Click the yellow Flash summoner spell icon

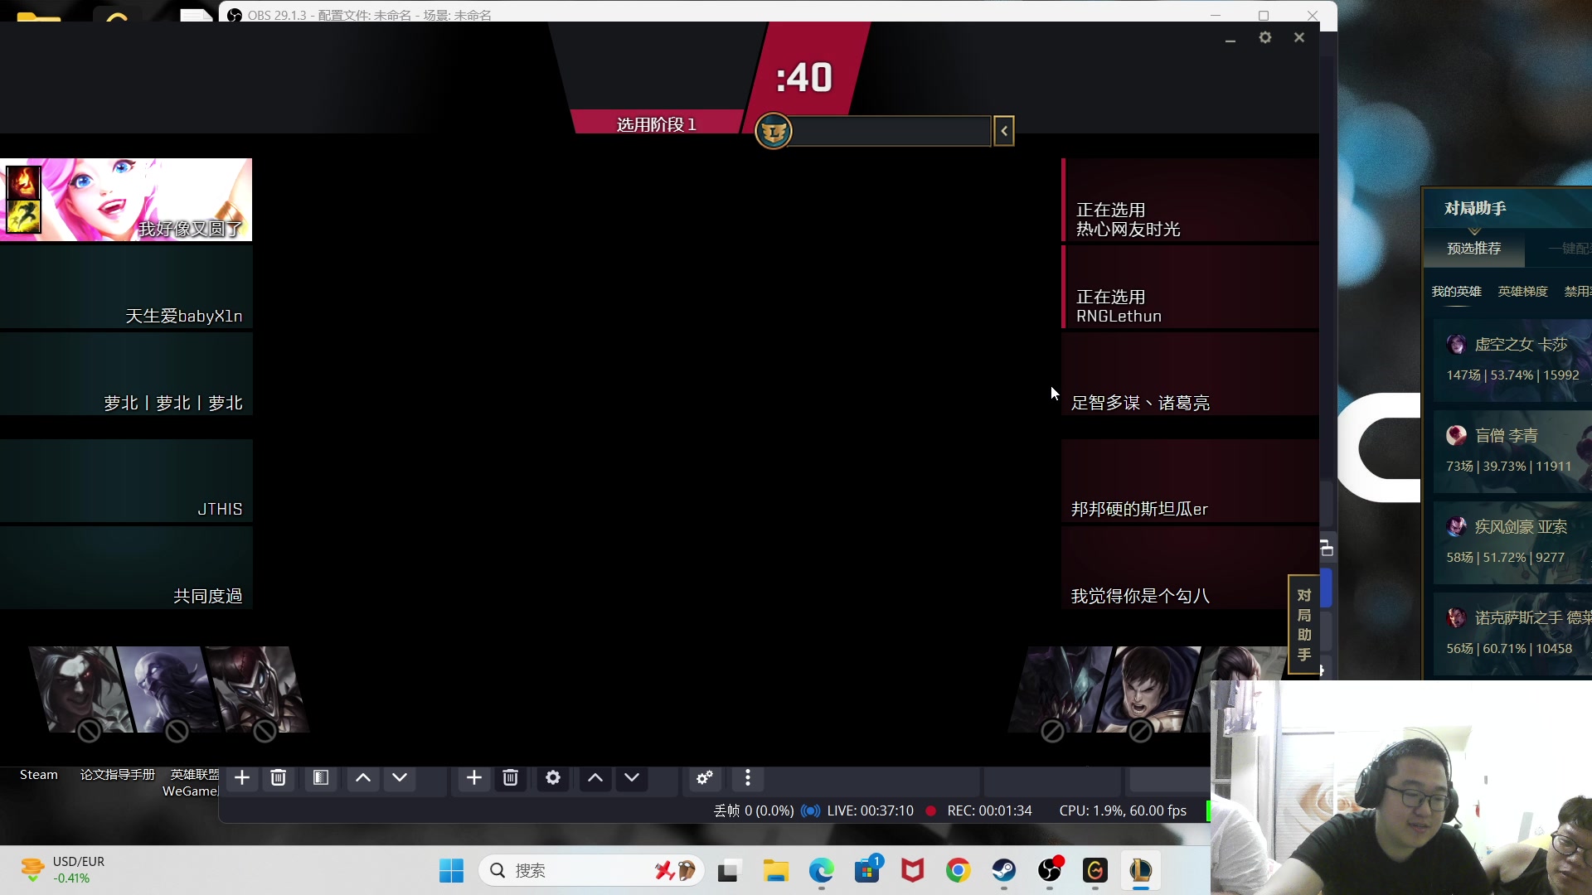23,216
